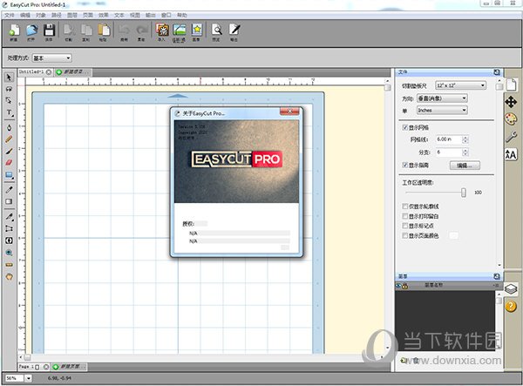Open the Document page panel icon
The image size is (523, 386).
tap(511, 85)
